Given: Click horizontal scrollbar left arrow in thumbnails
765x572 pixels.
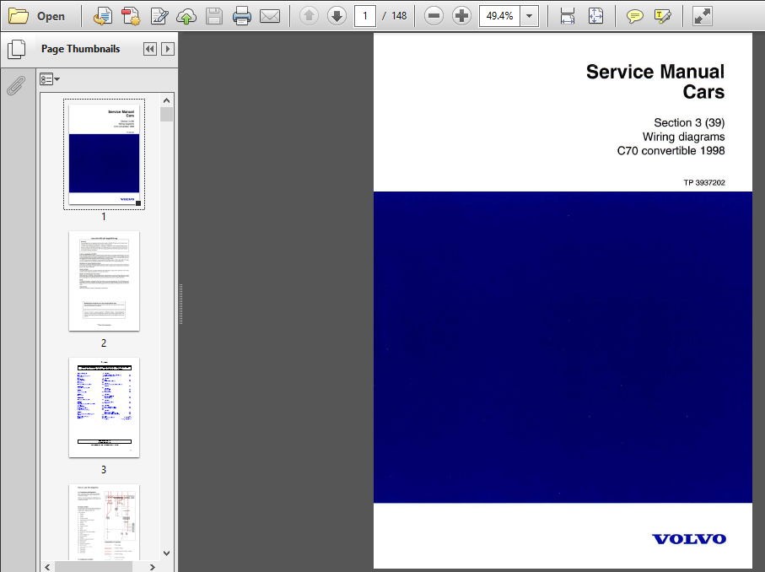Looking at the screenshot, I should click(47, 567).
